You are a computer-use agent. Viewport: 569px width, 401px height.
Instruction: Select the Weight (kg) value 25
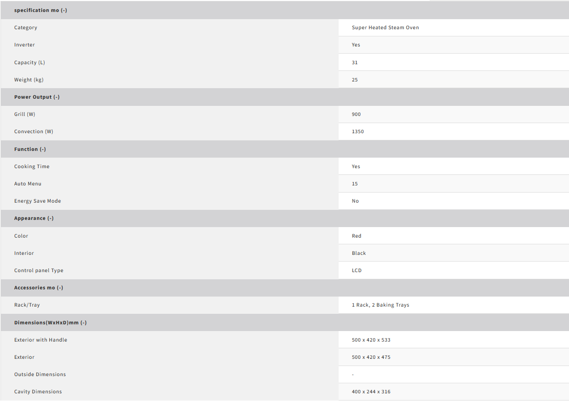(x=355, y=80)
